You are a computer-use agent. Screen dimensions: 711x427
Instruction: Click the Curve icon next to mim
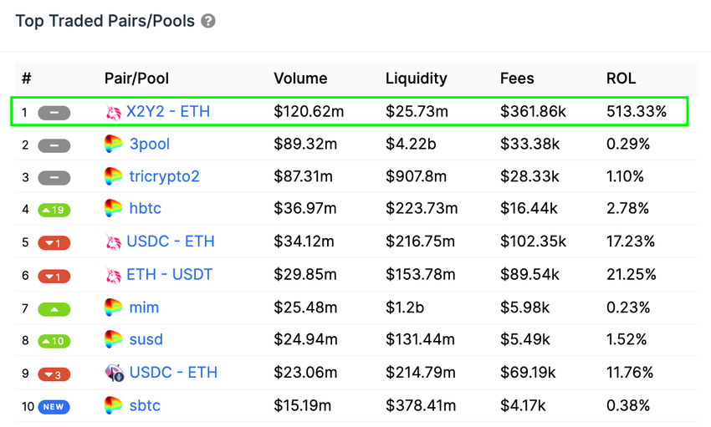[113, 308]
